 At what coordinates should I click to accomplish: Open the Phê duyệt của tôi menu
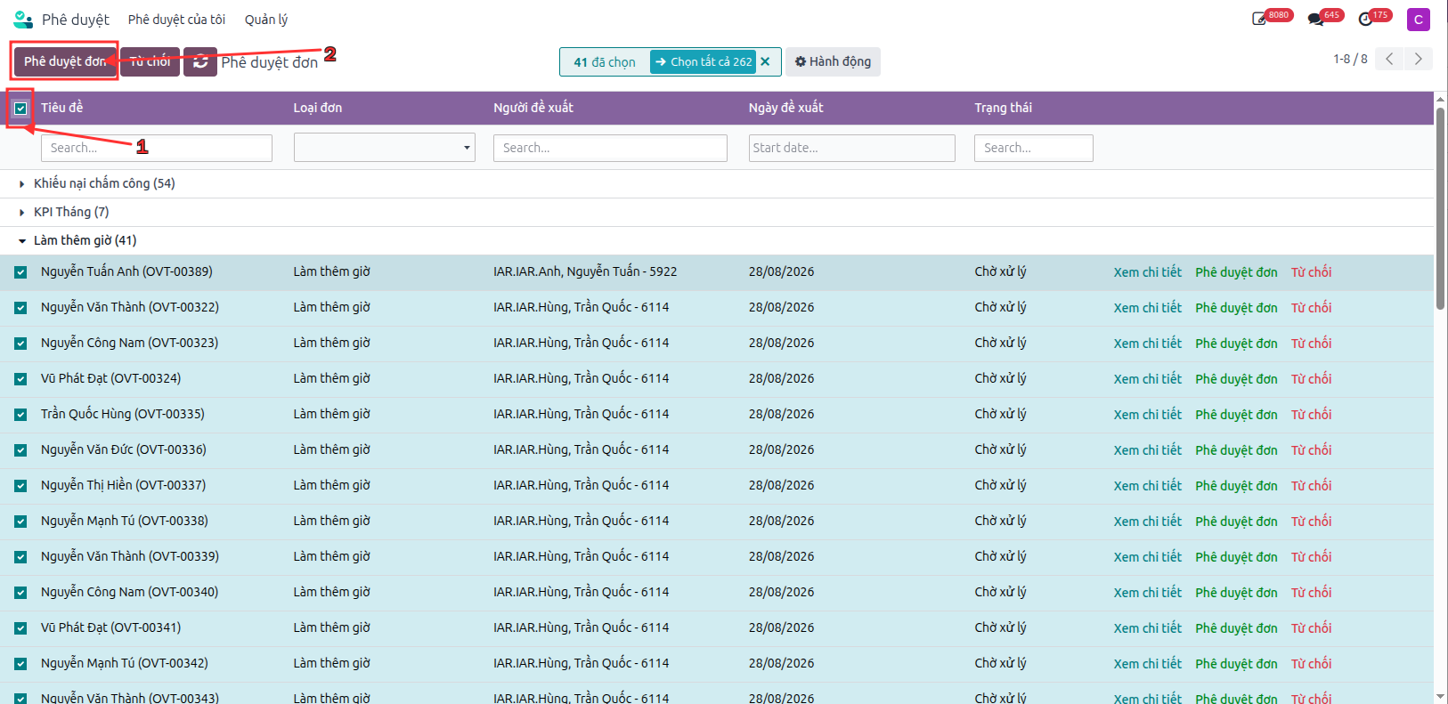pyautogui.click(x=176, y=20)
